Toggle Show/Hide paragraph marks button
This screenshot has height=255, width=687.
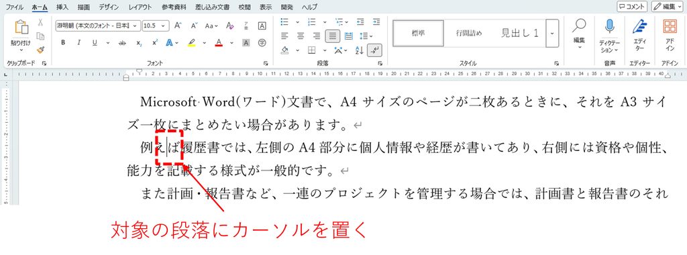[x=374, y=50]
